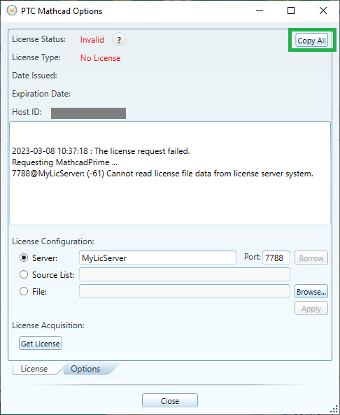Click the Close button at bottom

pyautogui.click(x=170, y=400)
